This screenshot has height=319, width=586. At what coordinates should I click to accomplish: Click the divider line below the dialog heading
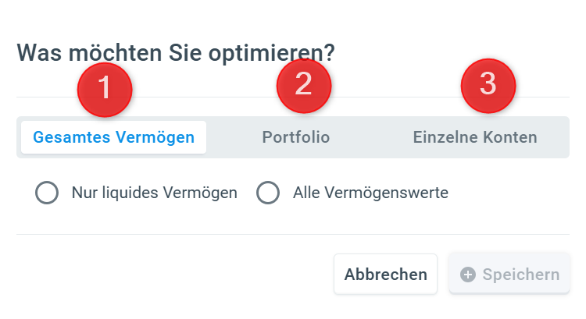293,97
